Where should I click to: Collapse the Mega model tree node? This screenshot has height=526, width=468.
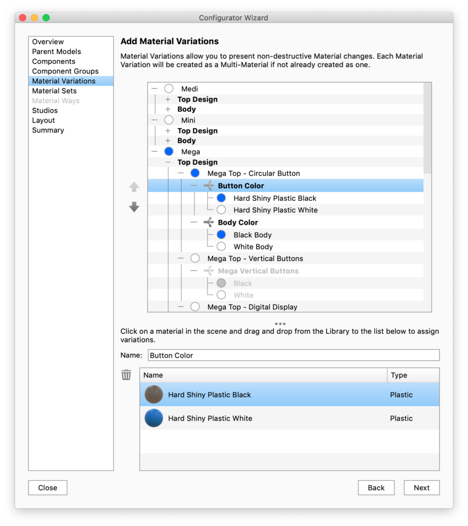pyautogui.click(x=154, y=152)
